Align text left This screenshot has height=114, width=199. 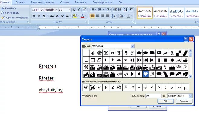(92, 16)
